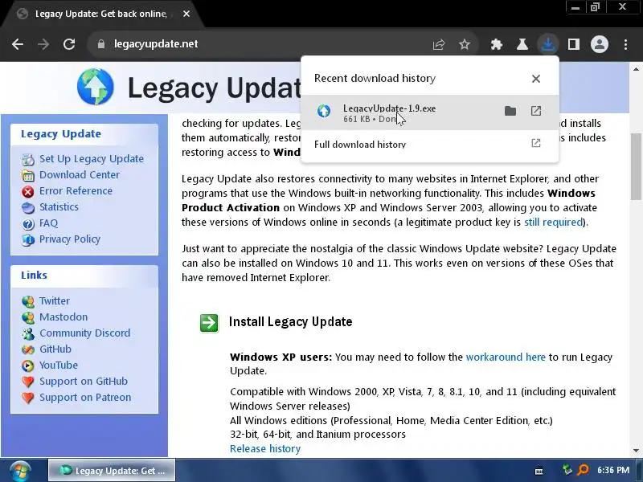643x482 pixels.
Task: Click the open-in-new-tab icon beside Full download history
Action: 536,143
